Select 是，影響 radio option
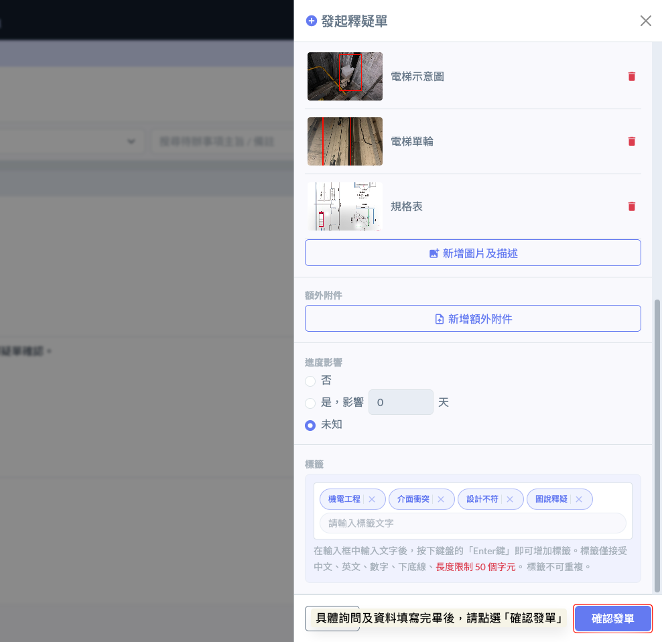The width and height of the screenshot is (662, 642). (310, 403)
